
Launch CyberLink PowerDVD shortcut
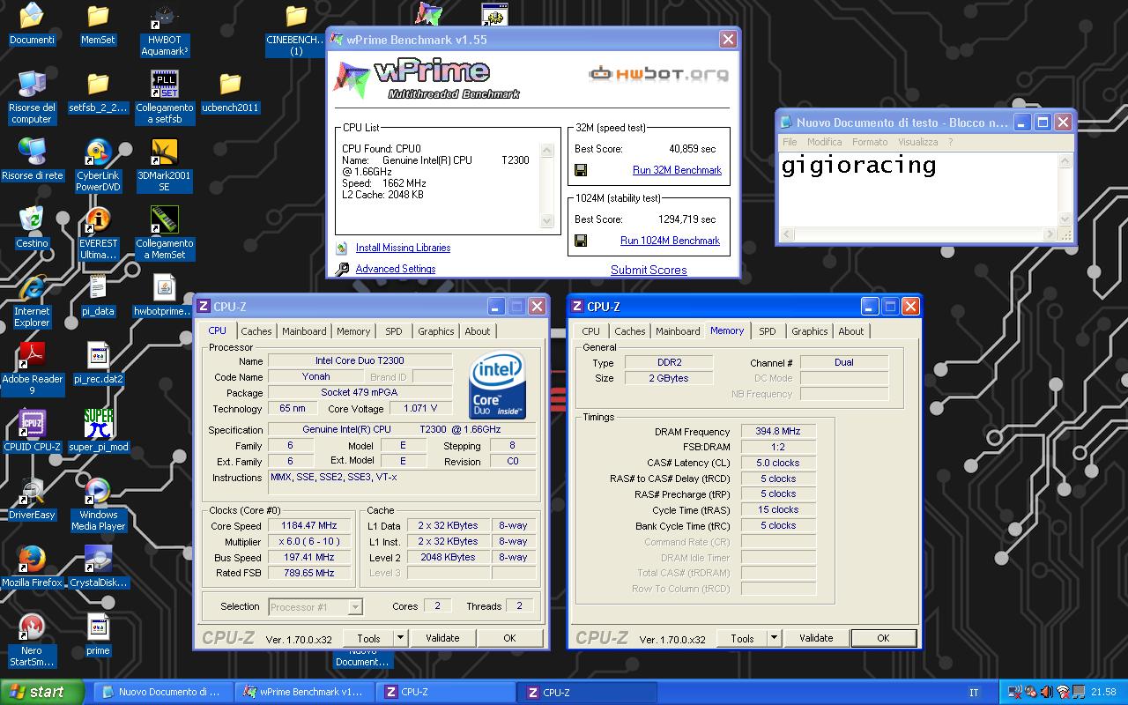point(98,165)
